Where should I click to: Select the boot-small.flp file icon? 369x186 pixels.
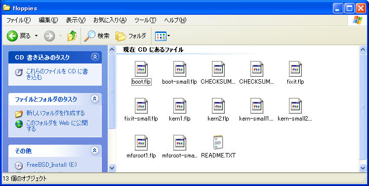pyautogui.click(x=179, y=69)
